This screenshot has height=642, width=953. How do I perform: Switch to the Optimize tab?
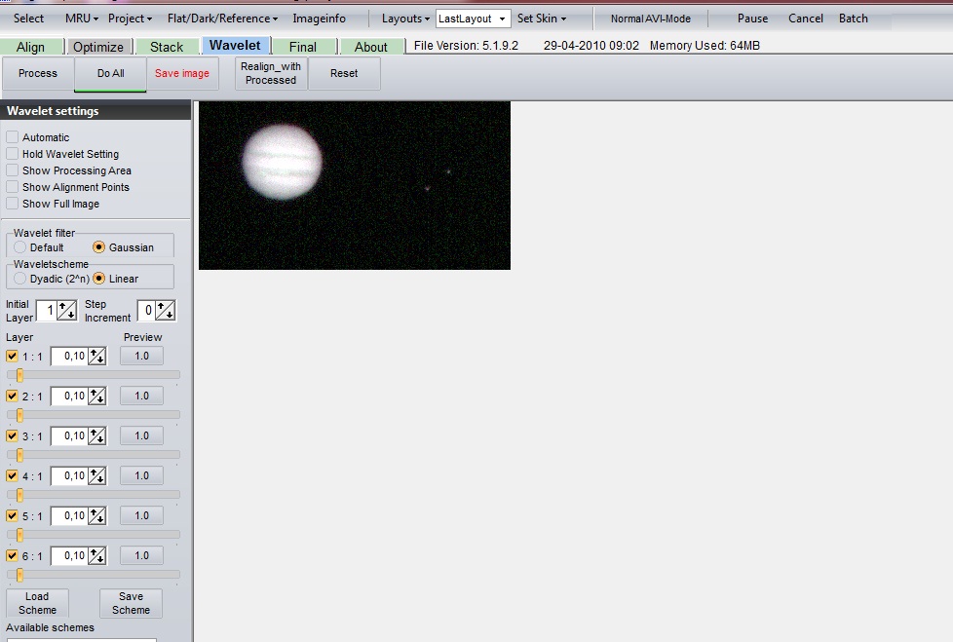pos(98,47)
